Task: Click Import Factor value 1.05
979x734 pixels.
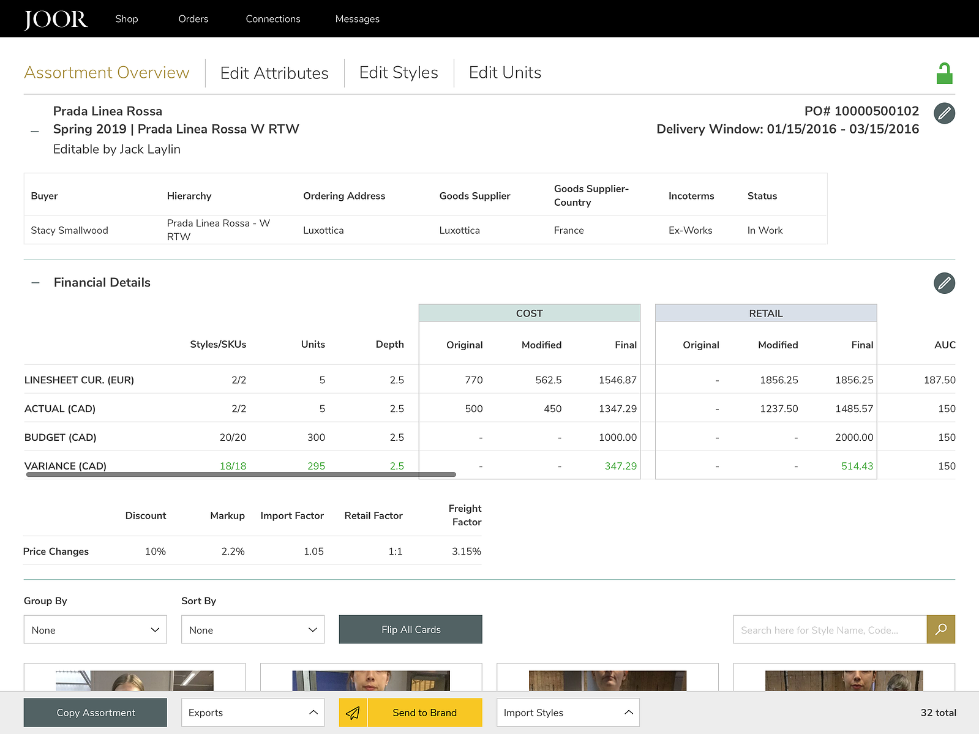Action: pyautogui.click(x=313, y=551)
